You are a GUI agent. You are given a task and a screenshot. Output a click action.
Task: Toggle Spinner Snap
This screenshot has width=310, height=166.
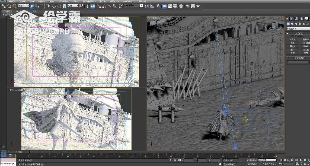pyautogui.click(x=114, y=6)
